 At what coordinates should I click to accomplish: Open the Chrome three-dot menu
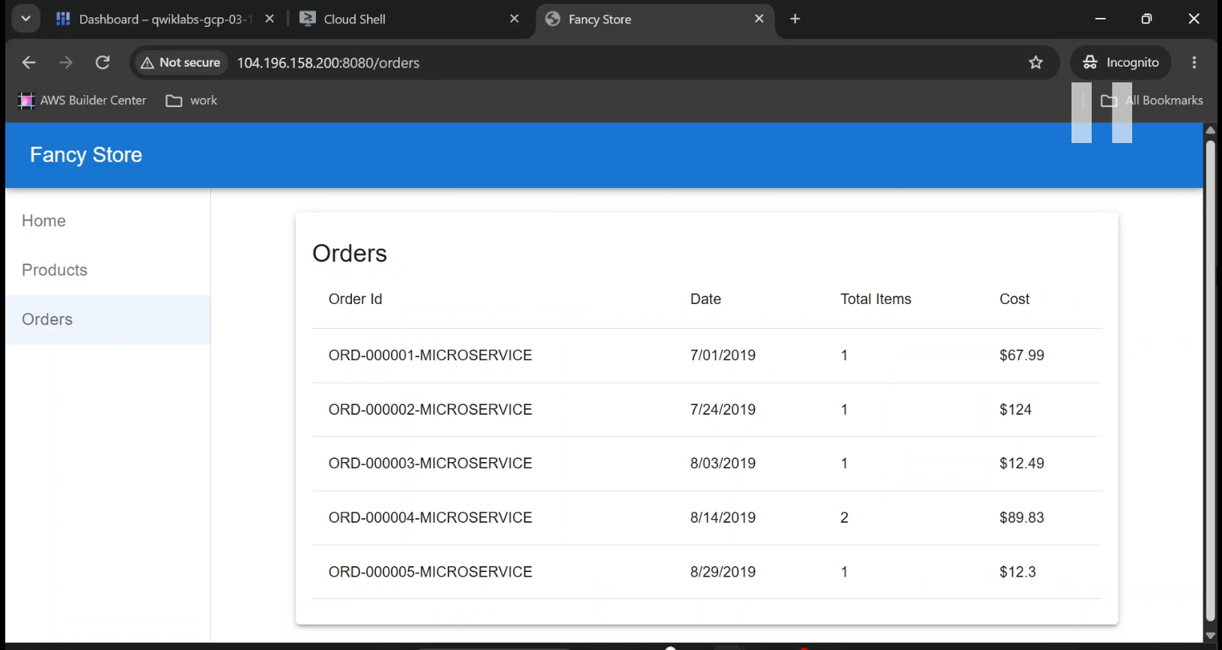coord(1194,63)
